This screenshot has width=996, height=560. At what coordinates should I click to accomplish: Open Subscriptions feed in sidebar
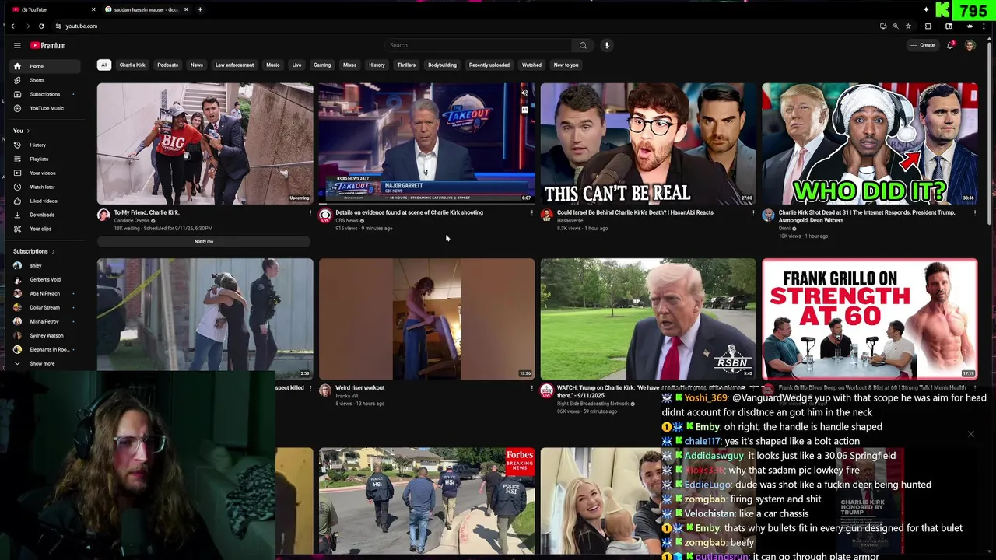click(x=45, y=94)
